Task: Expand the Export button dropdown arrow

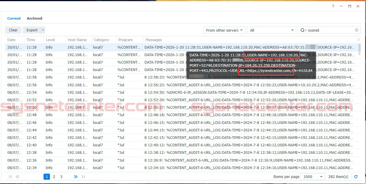Action: point(43,30)
